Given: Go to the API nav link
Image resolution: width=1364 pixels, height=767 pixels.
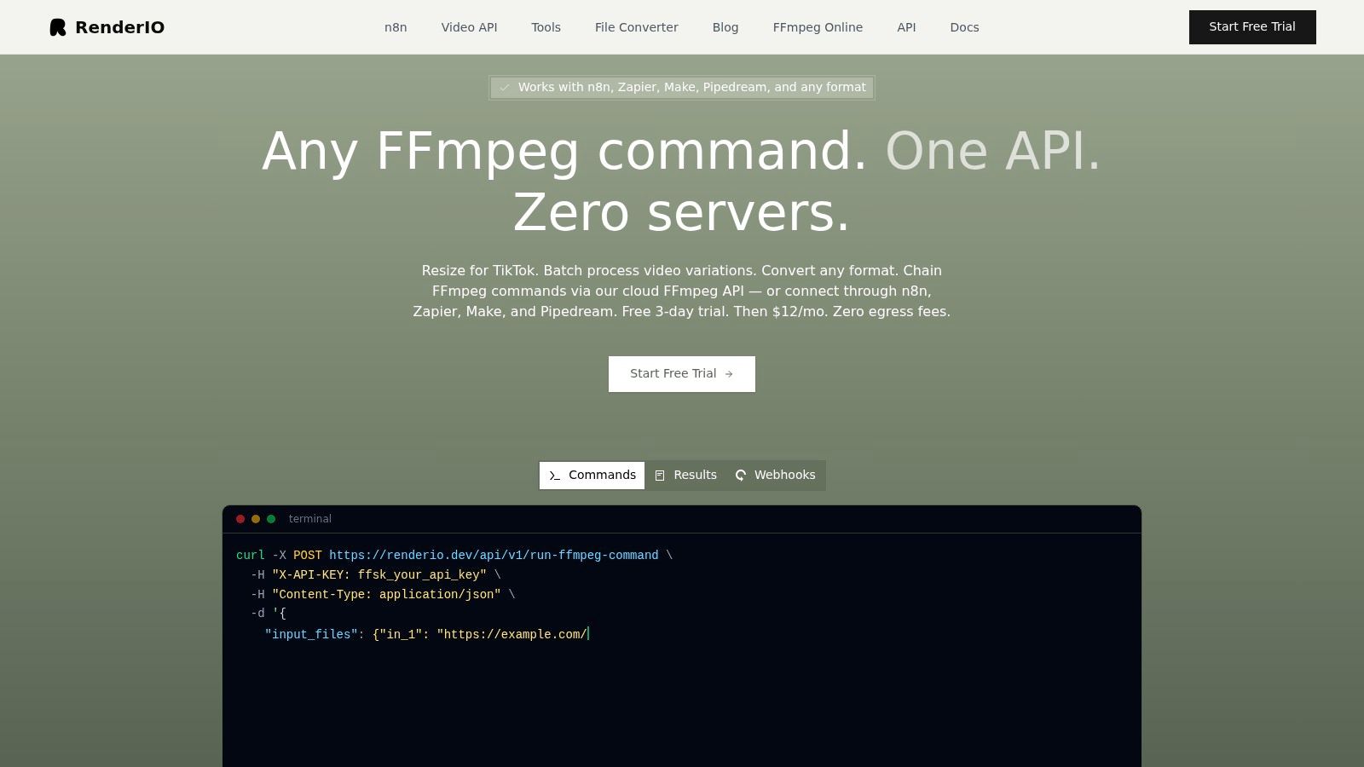Looking at the screenshot, I should coord(906,27).
